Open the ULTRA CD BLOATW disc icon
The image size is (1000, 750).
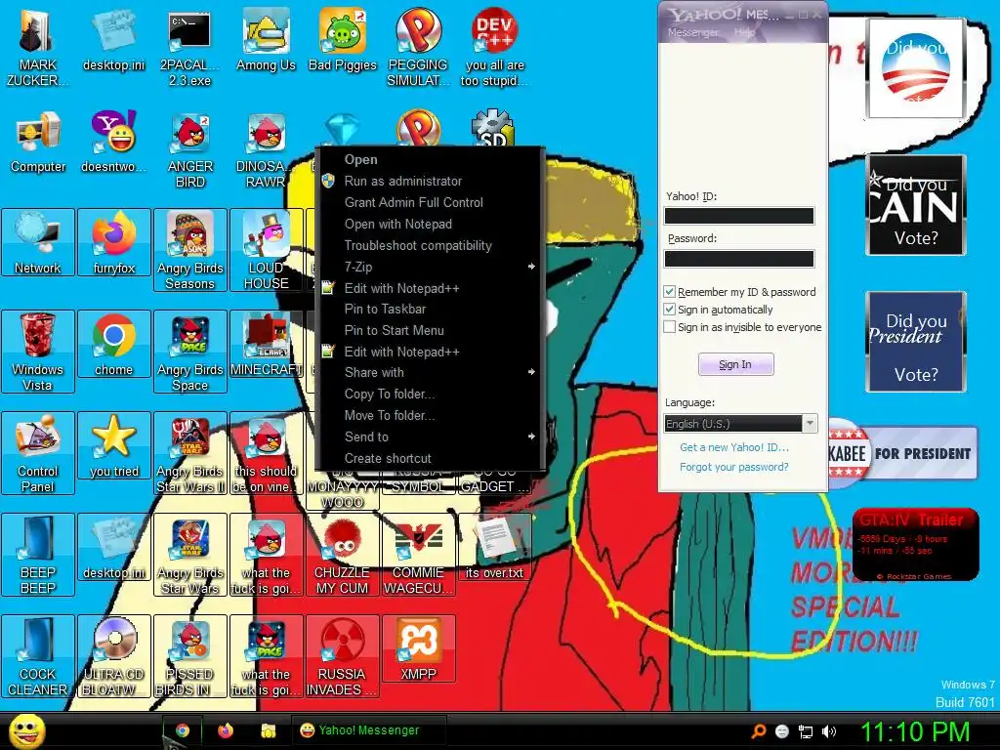(113, 655)
